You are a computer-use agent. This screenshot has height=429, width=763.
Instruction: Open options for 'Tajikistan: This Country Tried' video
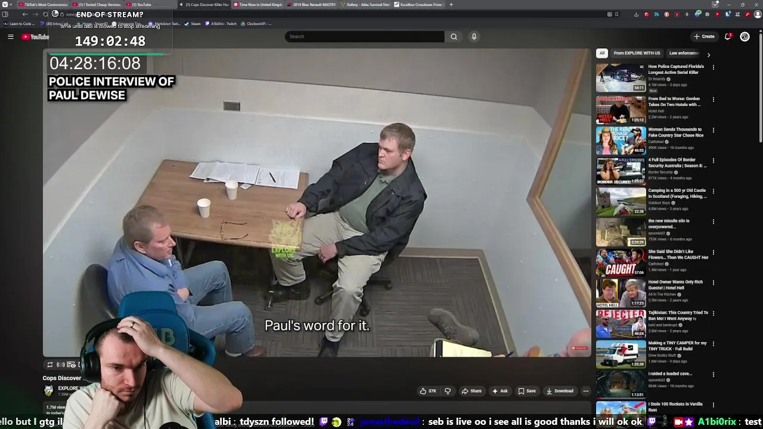point(713,313)
